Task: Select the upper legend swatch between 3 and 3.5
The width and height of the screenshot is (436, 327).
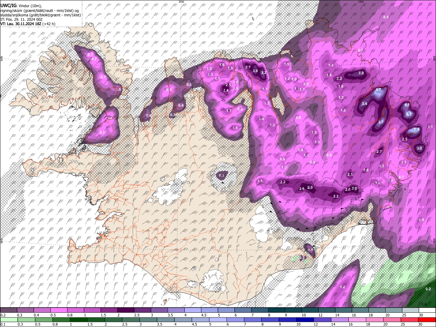Action: coord(159,310)
